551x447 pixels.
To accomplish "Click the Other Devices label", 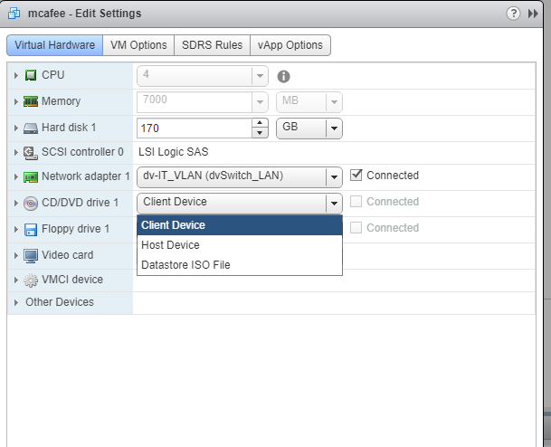I will pos(60,302).
